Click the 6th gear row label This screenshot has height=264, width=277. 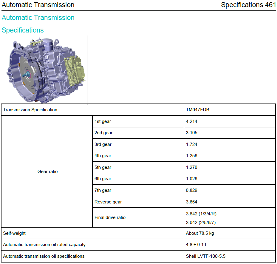(103, 179)
